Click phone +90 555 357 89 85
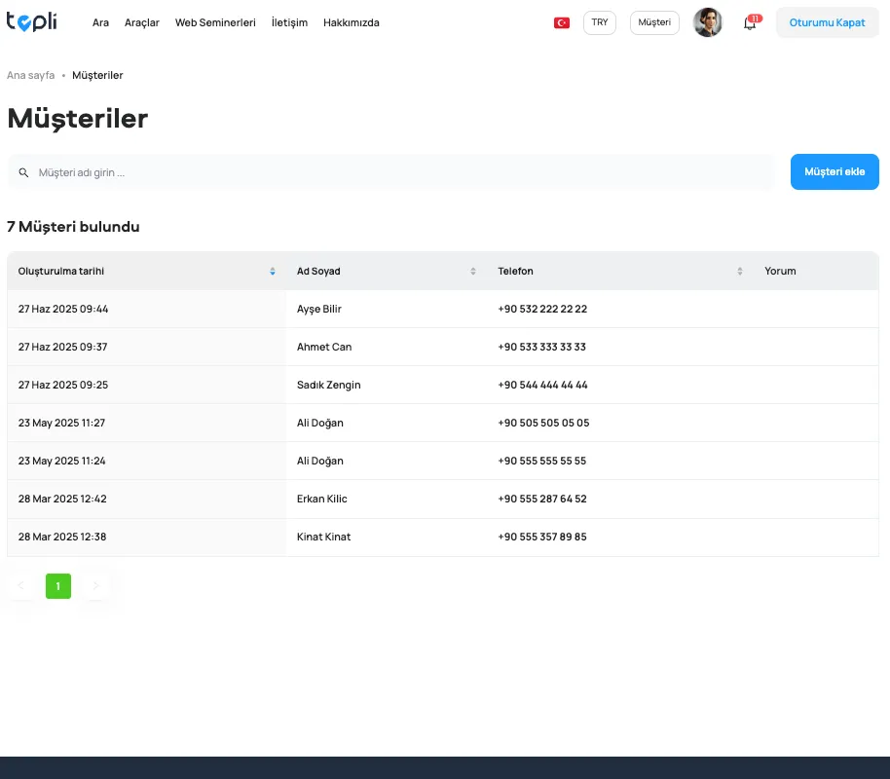The height and width of the screenshot is (779, 890). coord(542,537)
